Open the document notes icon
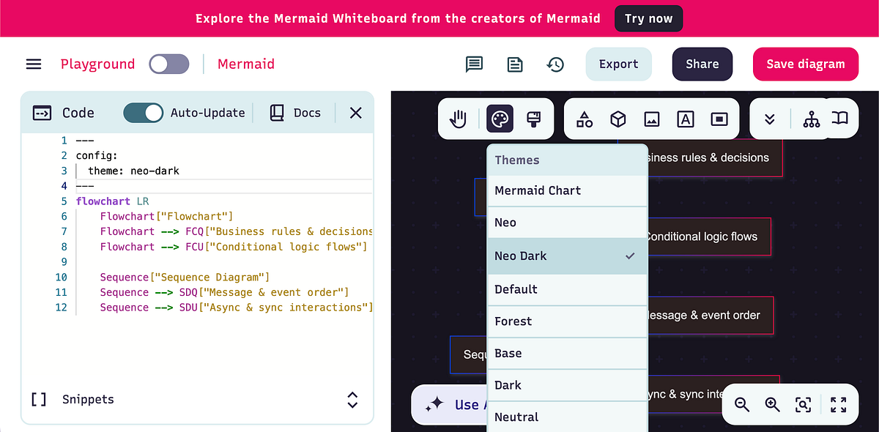The height and width of the screenshot is (432, 879). [x=515, y=64]
